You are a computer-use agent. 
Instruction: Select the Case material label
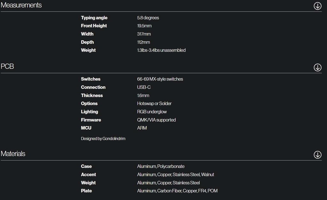[86, 166]
